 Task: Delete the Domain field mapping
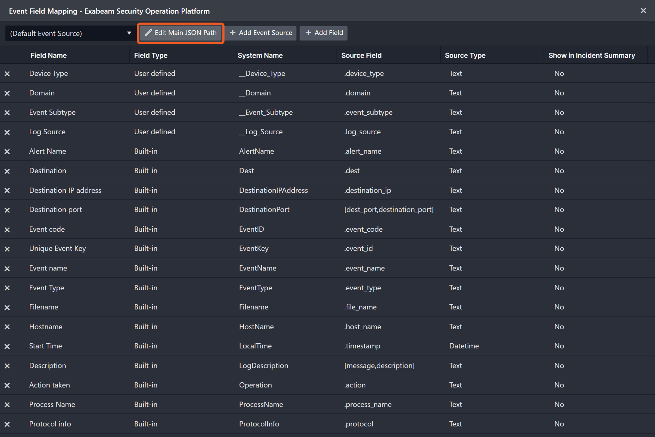pyautogui.click(x=7, y=93)
